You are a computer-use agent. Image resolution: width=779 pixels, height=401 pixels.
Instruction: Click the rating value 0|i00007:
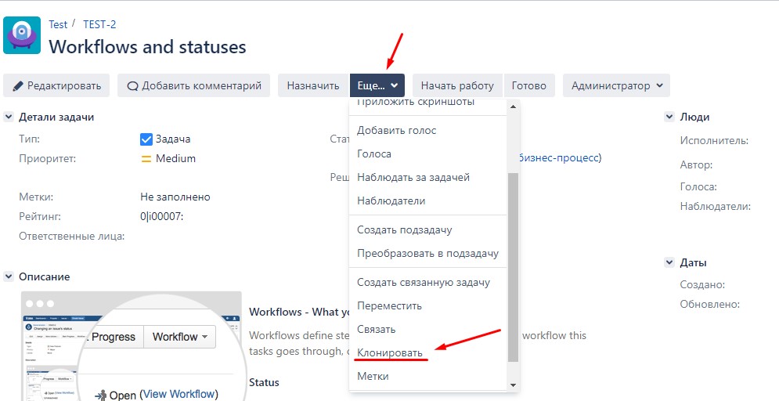162,217
